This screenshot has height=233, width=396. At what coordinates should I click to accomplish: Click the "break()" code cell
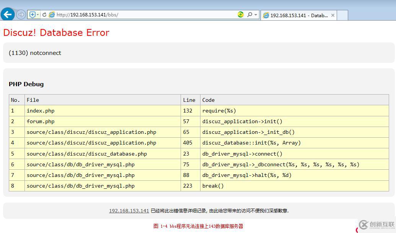coord(295,186)
